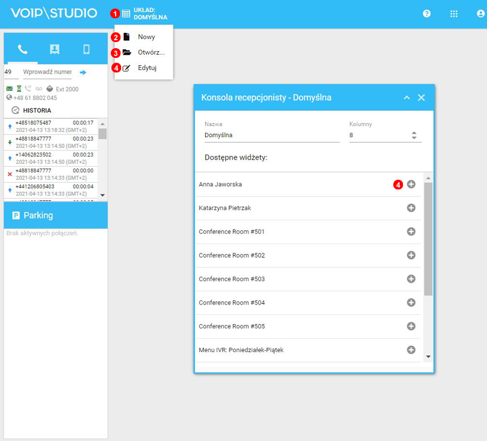Add the Conference Room #503 widget
Image resolution: width=487 pixels, height=441 pixels.
411,279
